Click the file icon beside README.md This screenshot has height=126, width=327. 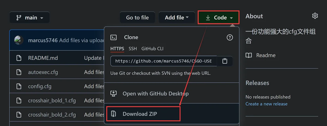[x=19, y=58]
